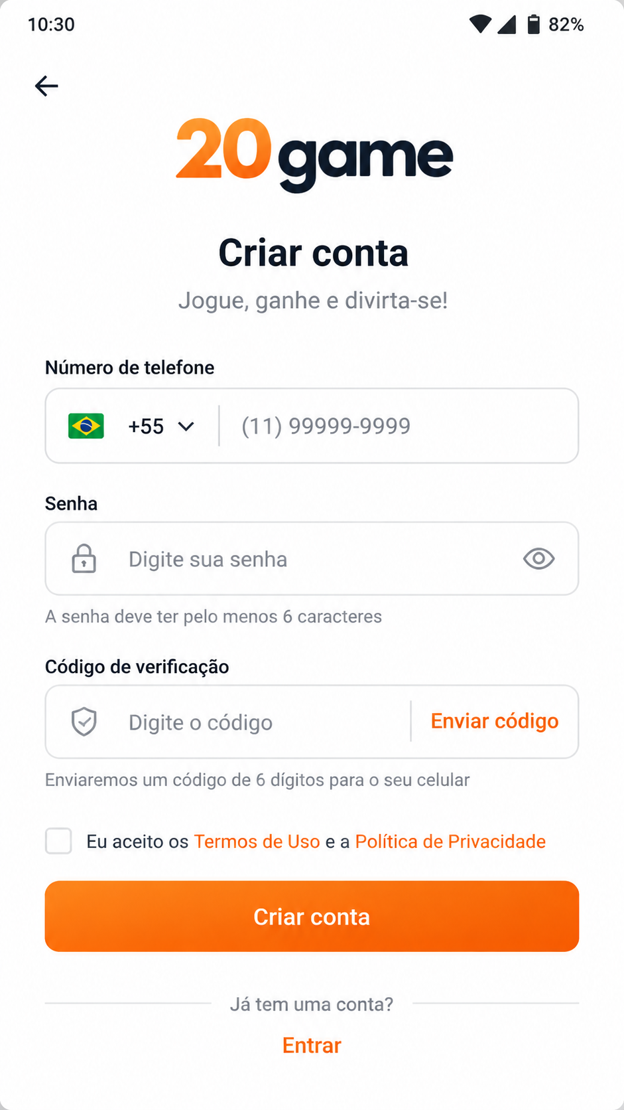Screen dimensions: 624x1110
Task: Click the Wi-Fi status icon
Action: pos(480,25)
